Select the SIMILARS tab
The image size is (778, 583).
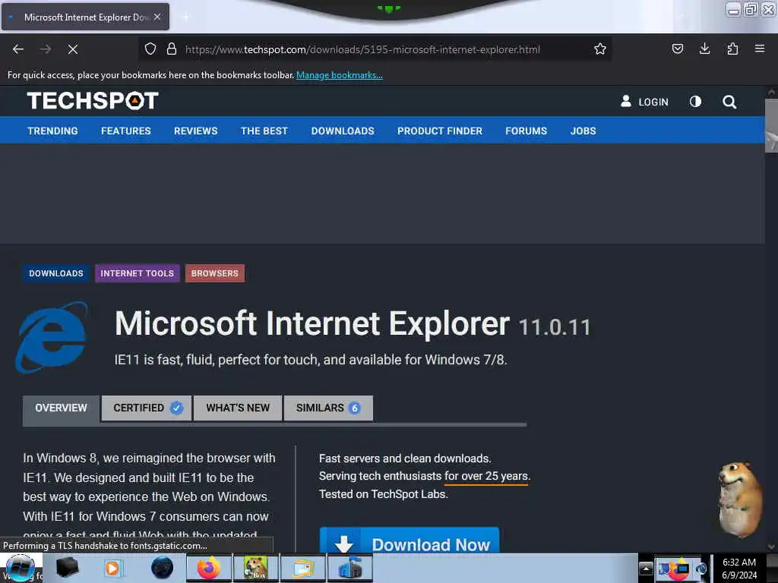tap(328, 408)
